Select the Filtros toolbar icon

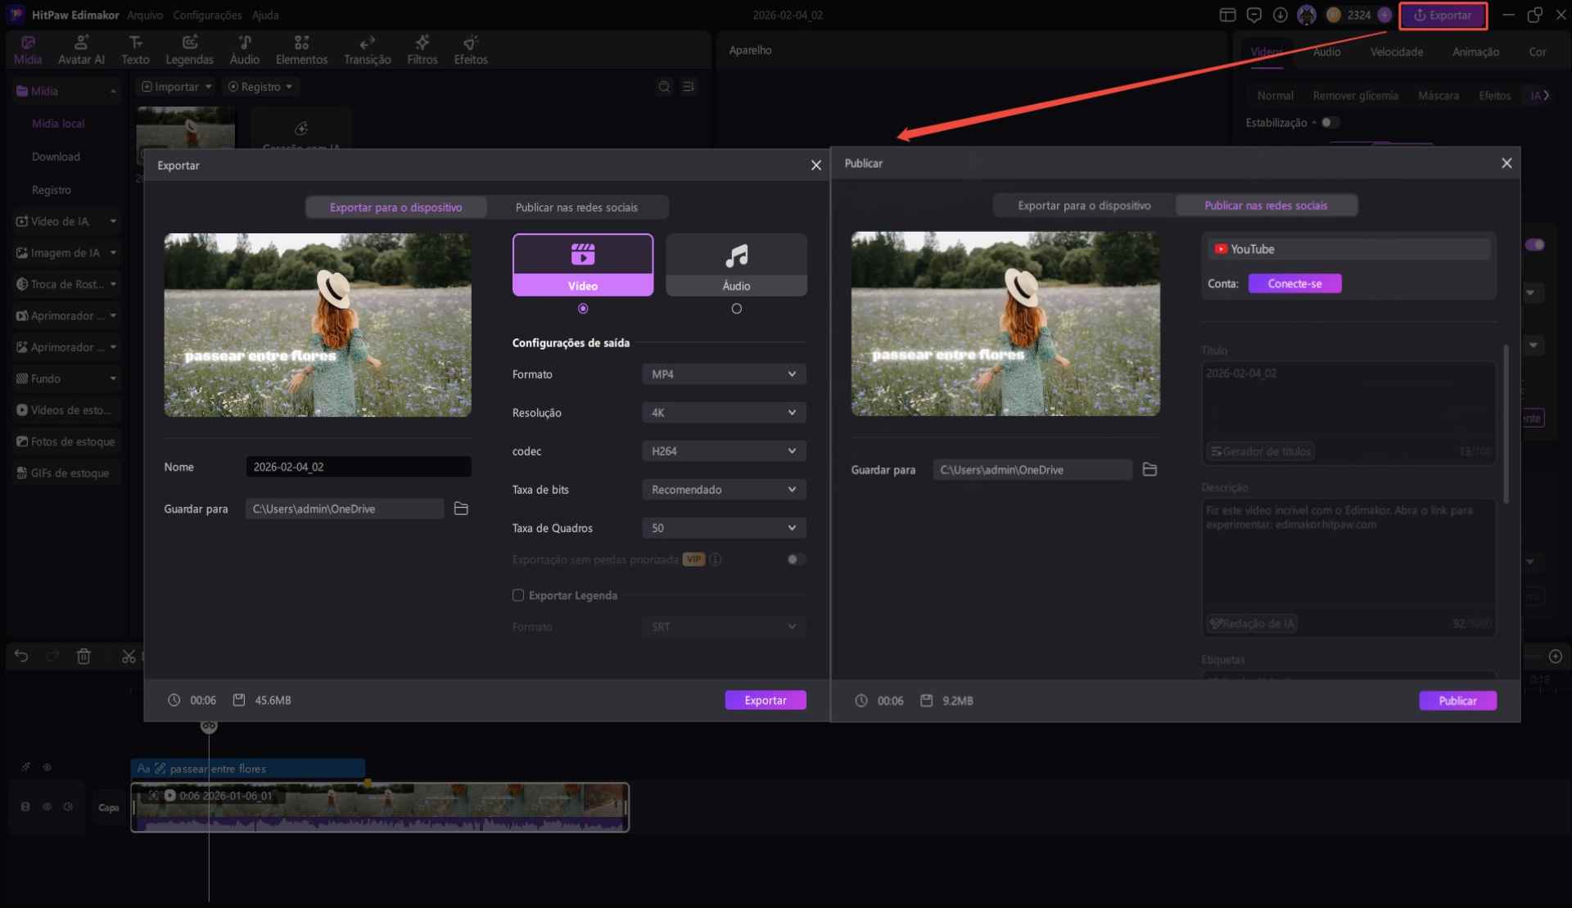click(422, 49)
